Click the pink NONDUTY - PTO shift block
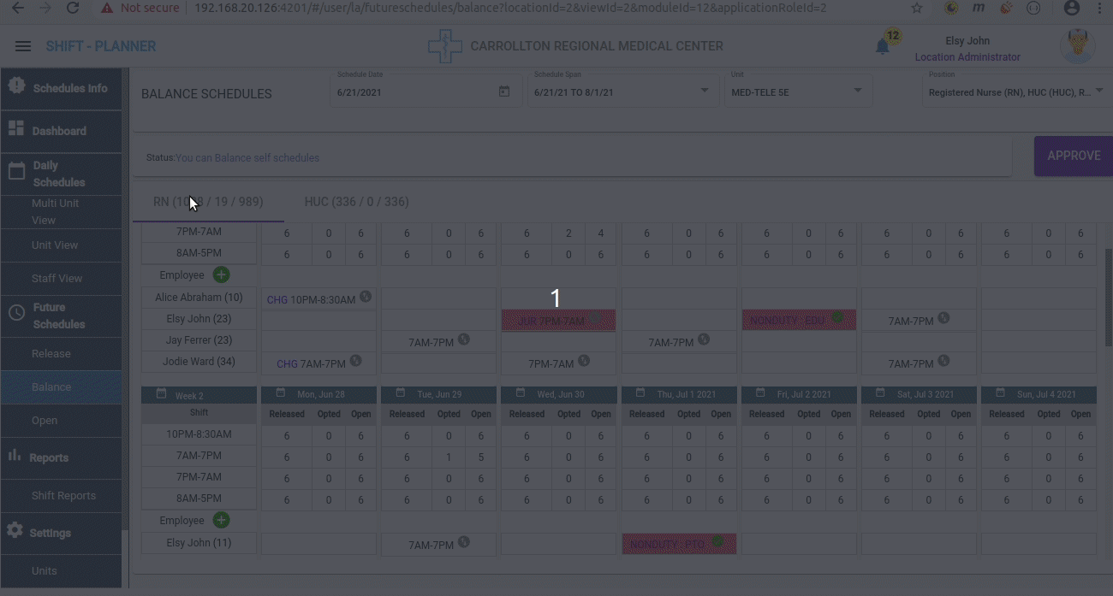 click(x=678, y=544)
